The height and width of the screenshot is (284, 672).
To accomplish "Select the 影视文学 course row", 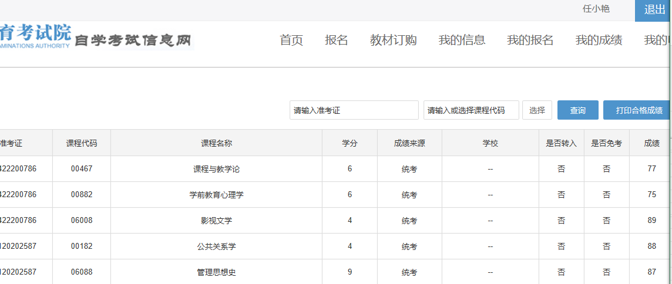I will point(334,221).
